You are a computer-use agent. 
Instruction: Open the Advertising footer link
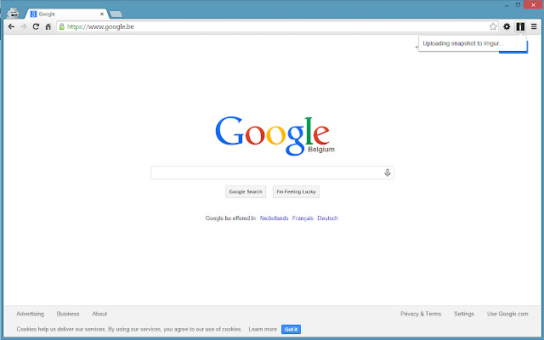point(31,314)
